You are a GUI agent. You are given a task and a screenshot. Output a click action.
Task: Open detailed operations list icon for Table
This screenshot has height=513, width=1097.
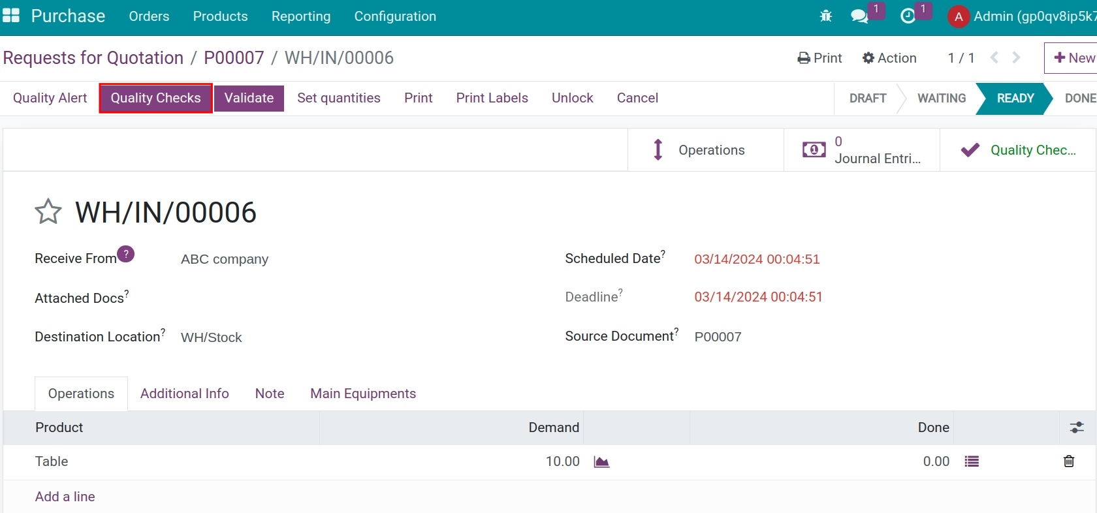coord(972,462)
